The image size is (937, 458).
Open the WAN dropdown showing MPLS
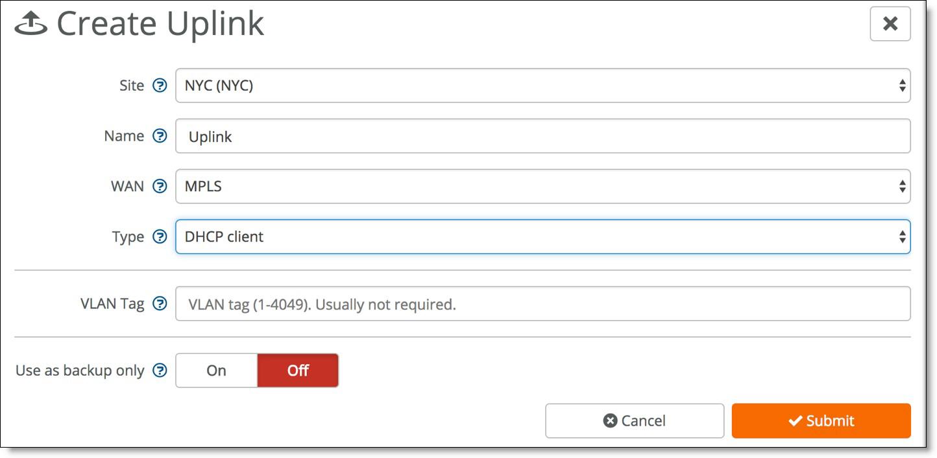point(543,187)
